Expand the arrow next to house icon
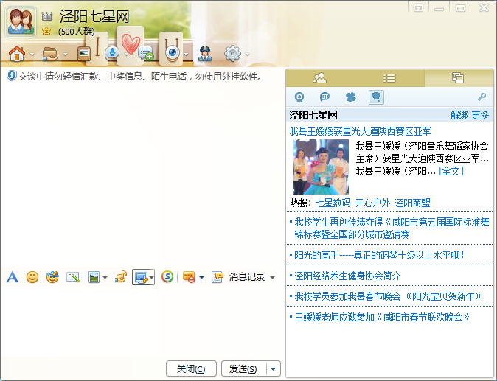This screenshot has height=381, width=497. tap(32, 55)
